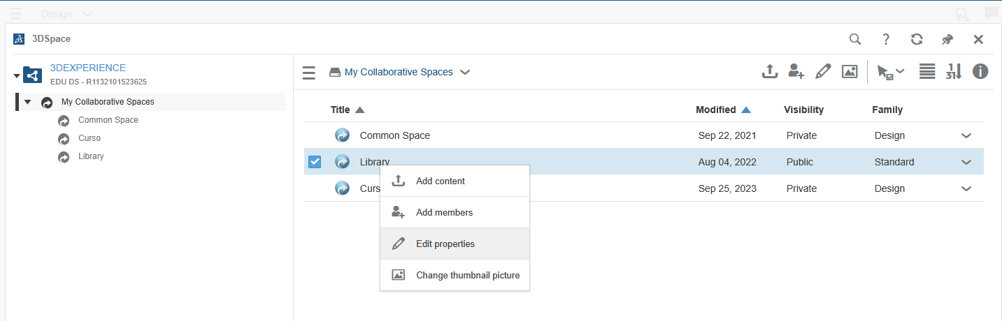The image size is (1002, 321).
Task: Expand the Library row chevron
Action: point(966,163)
